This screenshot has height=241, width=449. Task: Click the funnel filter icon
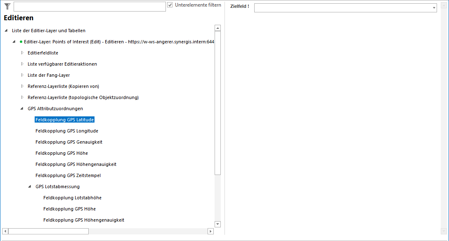click(7, 6)
